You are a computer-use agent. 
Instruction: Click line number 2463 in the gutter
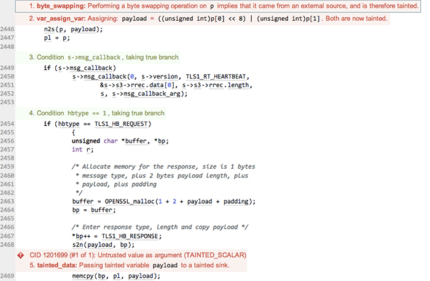[x=9, y=201]
